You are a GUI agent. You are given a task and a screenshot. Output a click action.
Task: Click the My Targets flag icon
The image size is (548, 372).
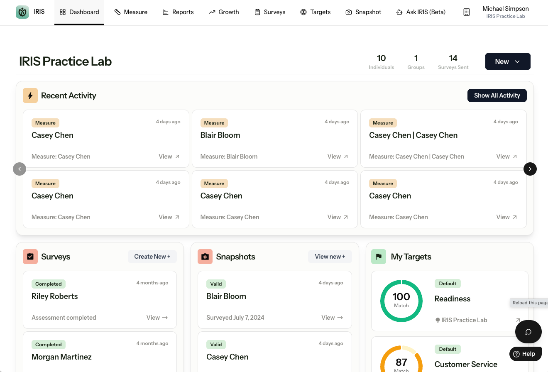pos(379,257)
